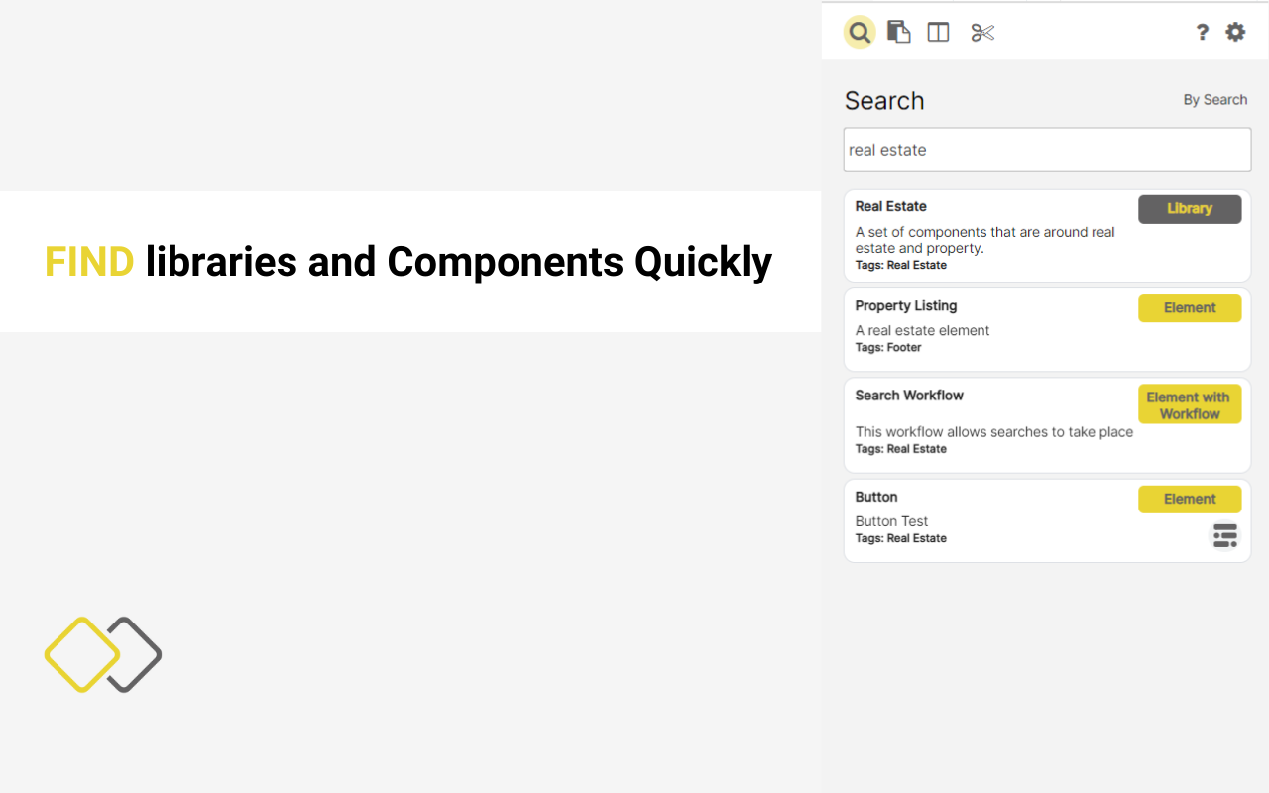
Task: Click the "Tags: Footer" label
Action: point(888,348)
